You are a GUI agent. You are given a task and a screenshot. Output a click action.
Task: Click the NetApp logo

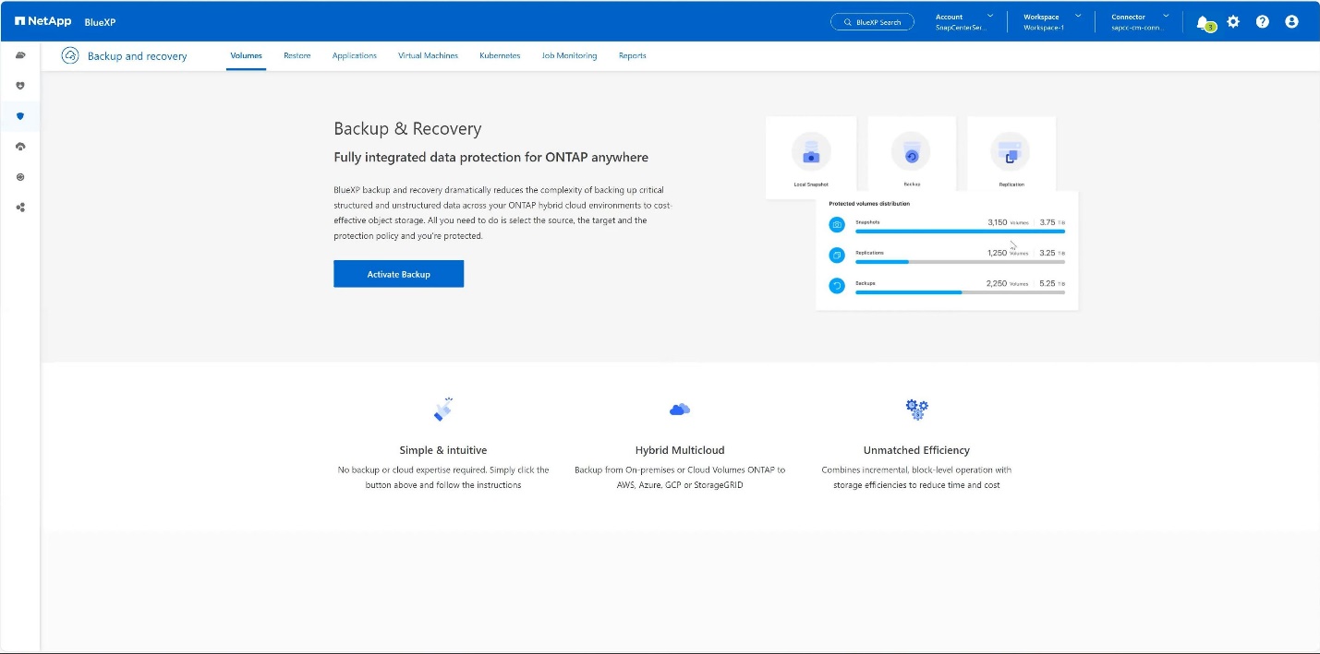(42, 22)
